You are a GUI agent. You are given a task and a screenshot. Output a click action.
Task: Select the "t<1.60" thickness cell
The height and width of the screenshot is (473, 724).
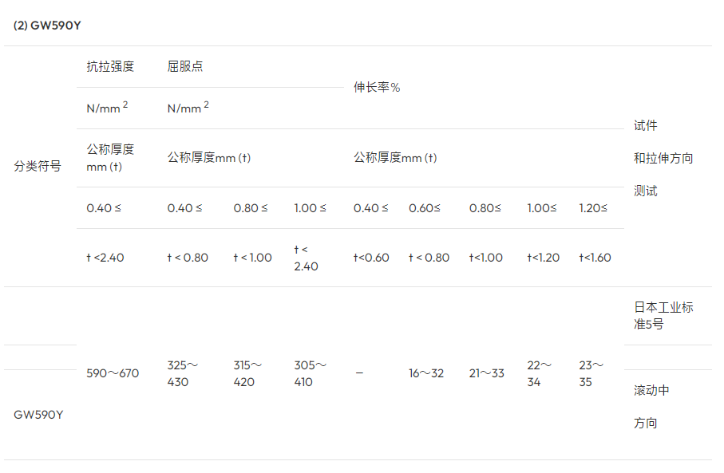pyautogui.click(x=595, y=258)
